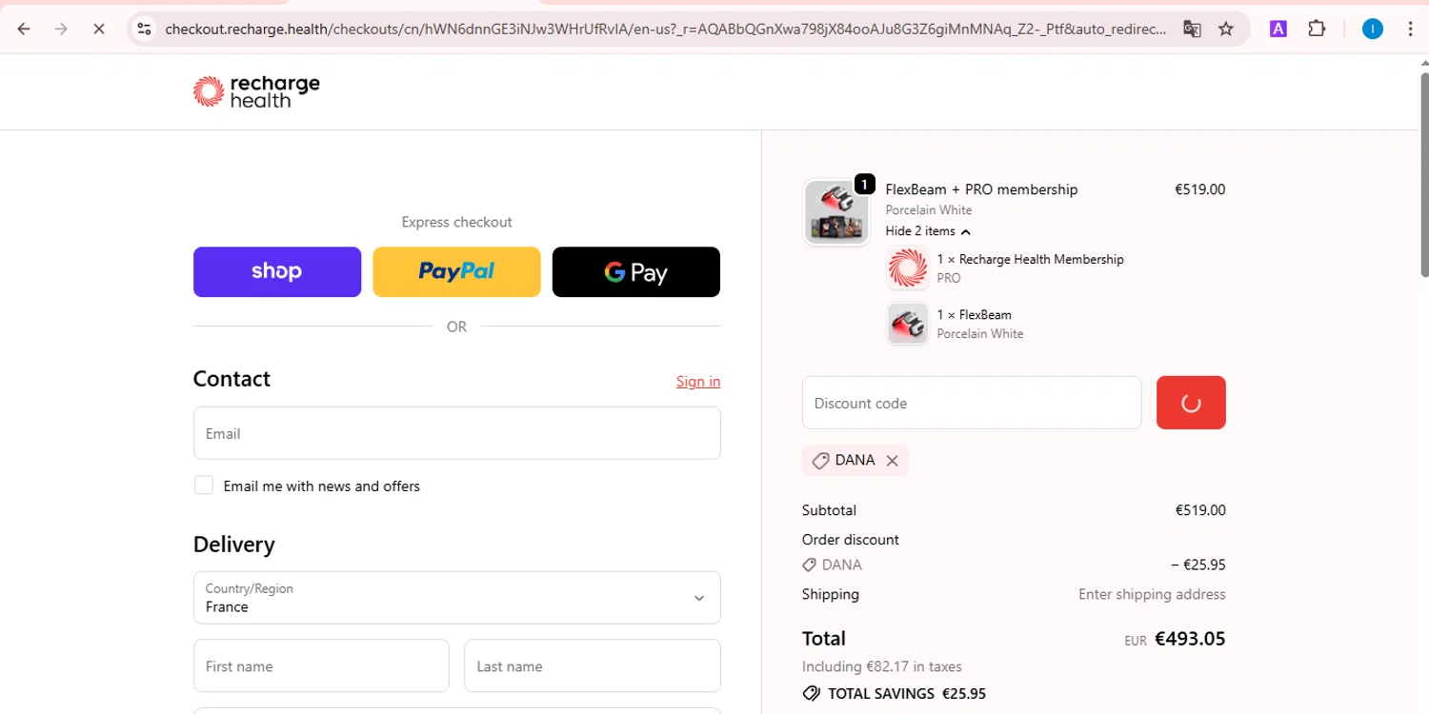Screen dimensions: 1429x714
Task: Click the Express checkout label
Action: tap(457, 222)
